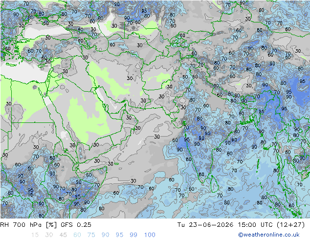Click the weatheronline.co.uk copyright link
This screenshot has width=310, height=239.
[269, 235]
